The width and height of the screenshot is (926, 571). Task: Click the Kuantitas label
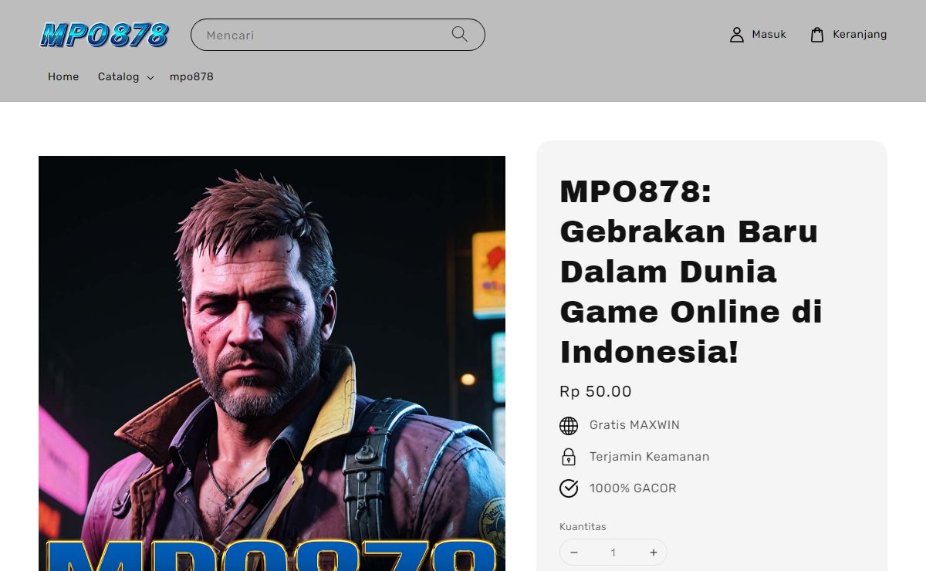click(583, 526)
